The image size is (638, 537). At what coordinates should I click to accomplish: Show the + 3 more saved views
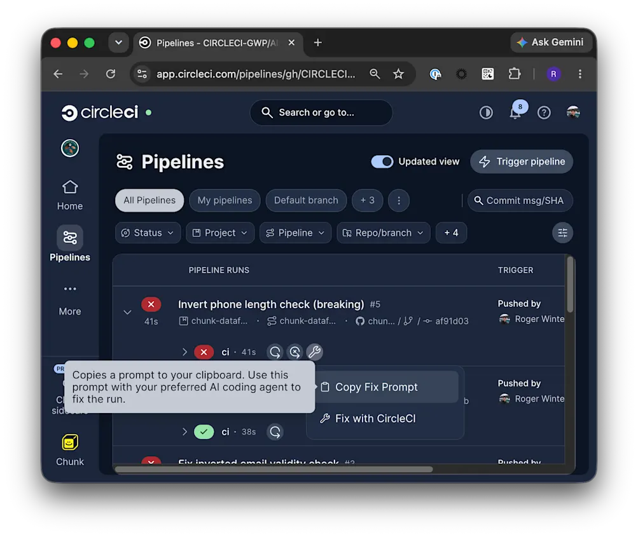click(x=367, y=200)
